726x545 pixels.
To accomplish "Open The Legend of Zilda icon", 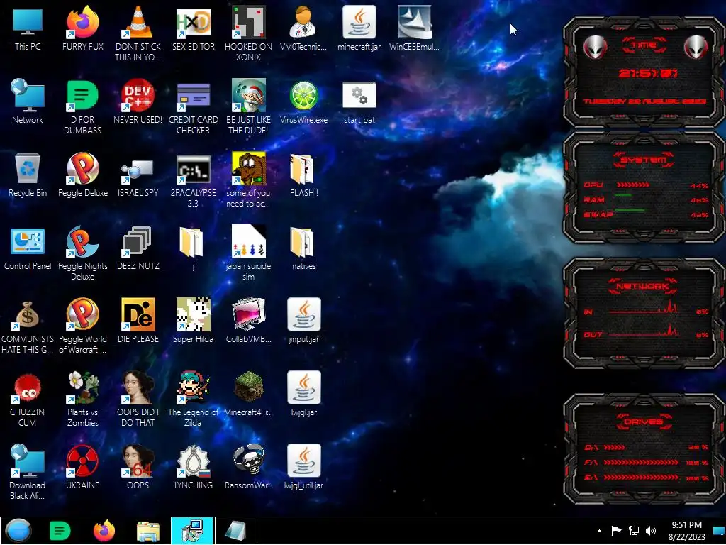I will point(193,399).
